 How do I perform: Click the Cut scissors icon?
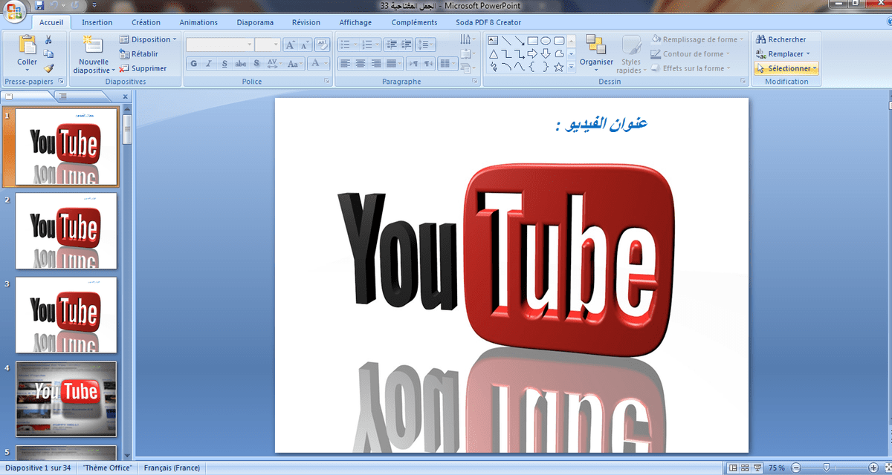point(49,39)
